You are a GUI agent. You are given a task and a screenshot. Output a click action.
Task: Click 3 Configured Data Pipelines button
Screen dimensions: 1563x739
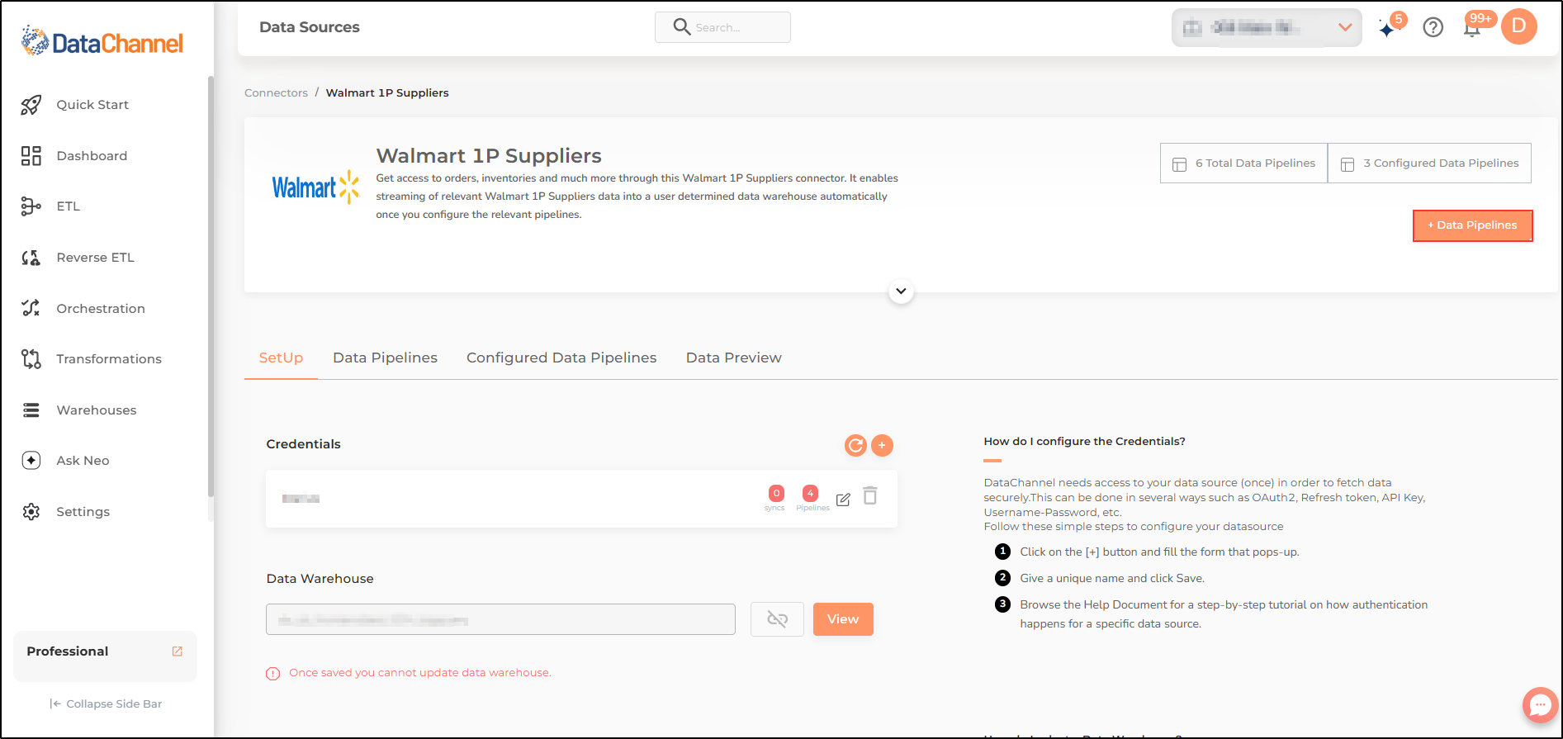1429,163
